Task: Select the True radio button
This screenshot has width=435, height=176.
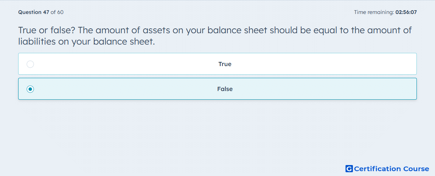Action: [30, 64]
